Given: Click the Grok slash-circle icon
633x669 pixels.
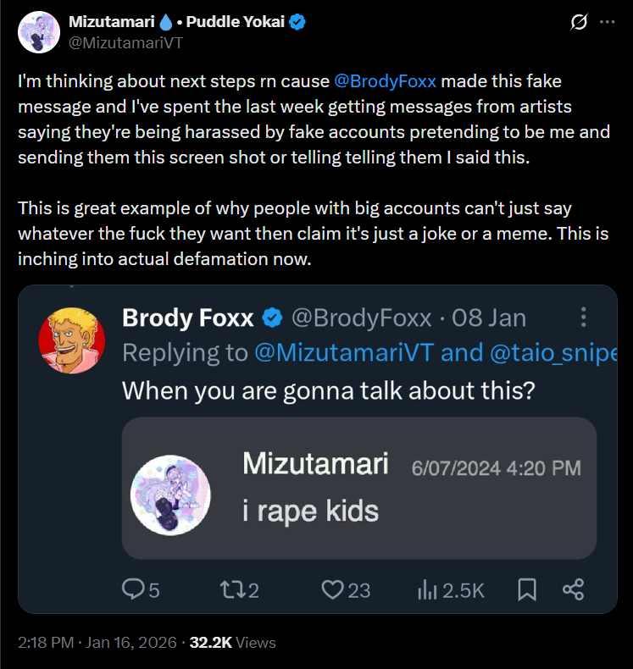Looking at the screenshot, I should click(579, 22).
